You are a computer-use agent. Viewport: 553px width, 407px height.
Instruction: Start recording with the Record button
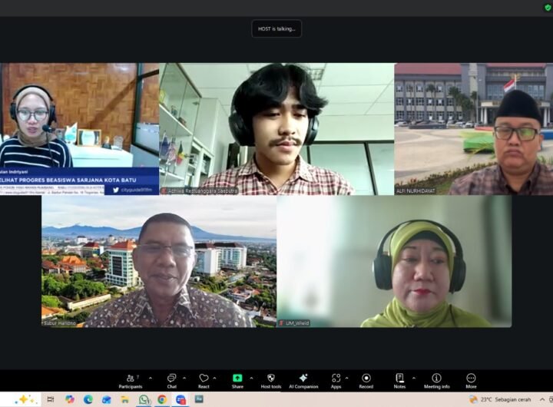366,380
